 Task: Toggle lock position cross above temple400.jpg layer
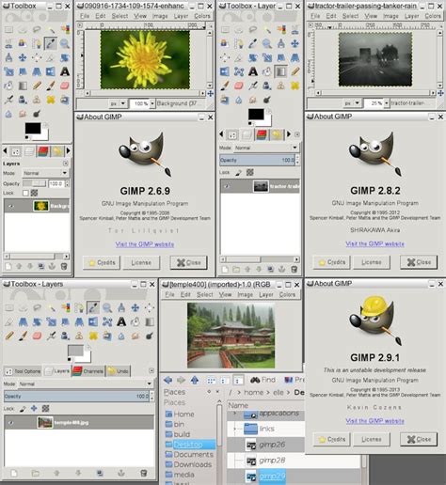point(34,409)
